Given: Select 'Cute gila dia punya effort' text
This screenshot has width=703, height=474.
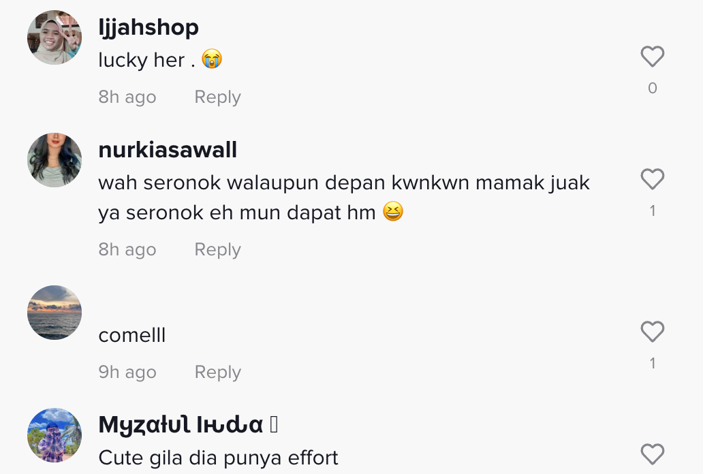Looking at the screenshot, I should (x=218, y=458).
